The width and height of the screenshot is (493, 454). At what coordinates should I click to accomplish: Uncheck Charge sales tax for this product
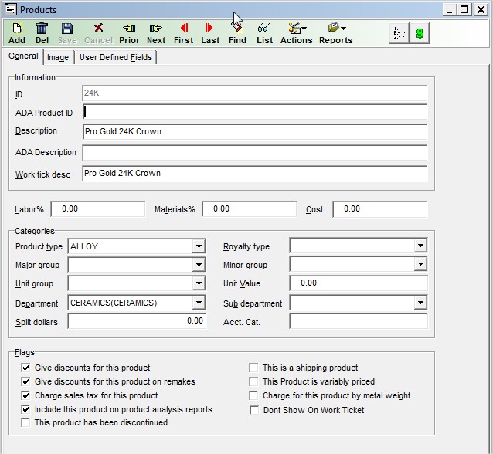25,395
